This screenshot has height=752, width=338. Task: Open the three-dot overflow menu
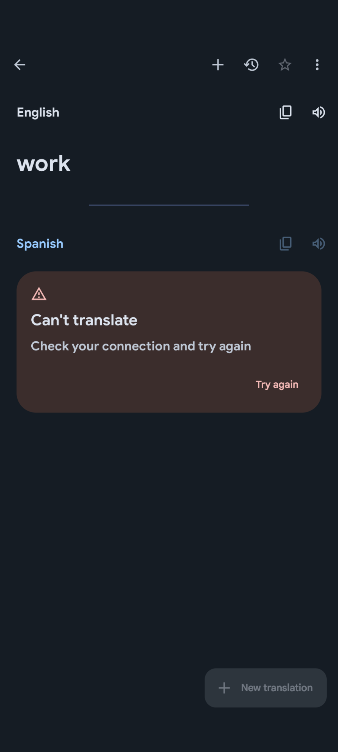[x=317, y=65]
